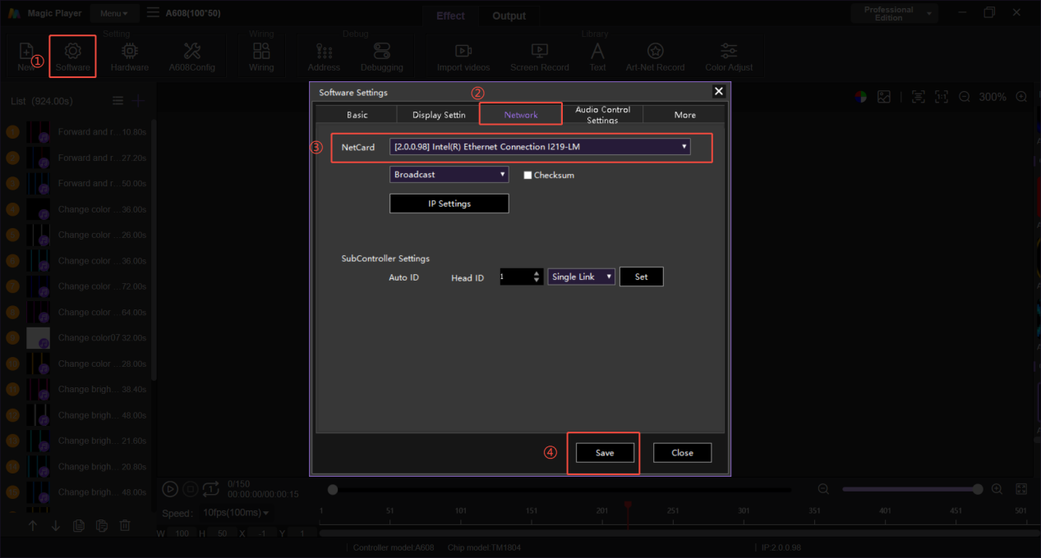This screenshot has width=1041, height=558.
Task: Click the IP Settings button
Action: 449,204
